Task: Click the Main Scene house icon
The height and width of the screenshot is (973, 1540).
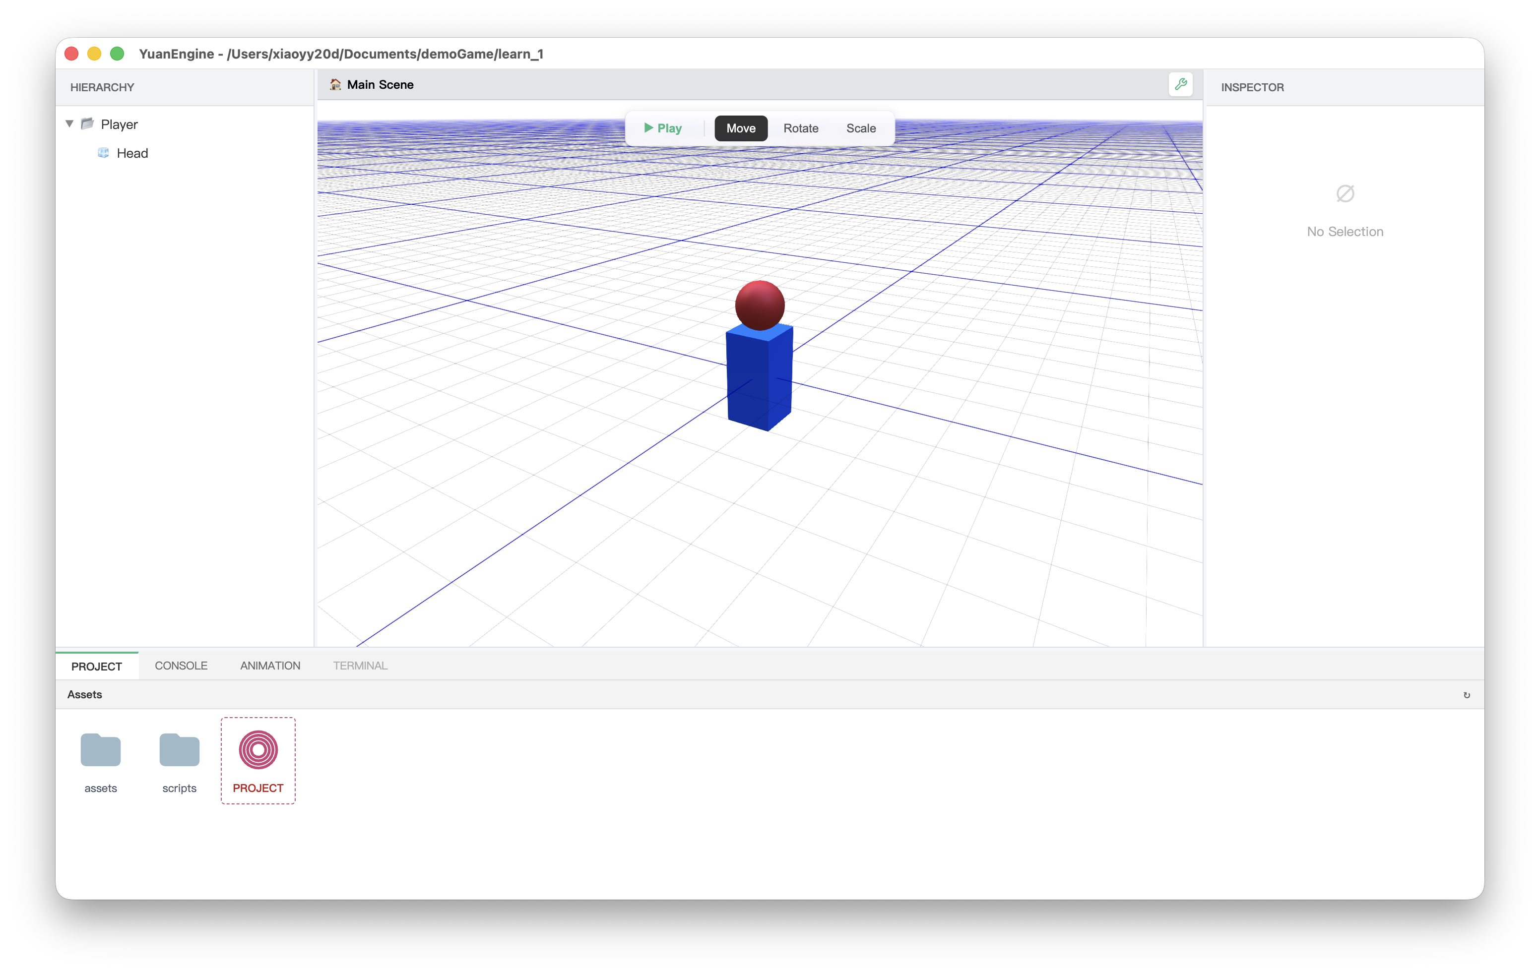Action: (335, 84)
